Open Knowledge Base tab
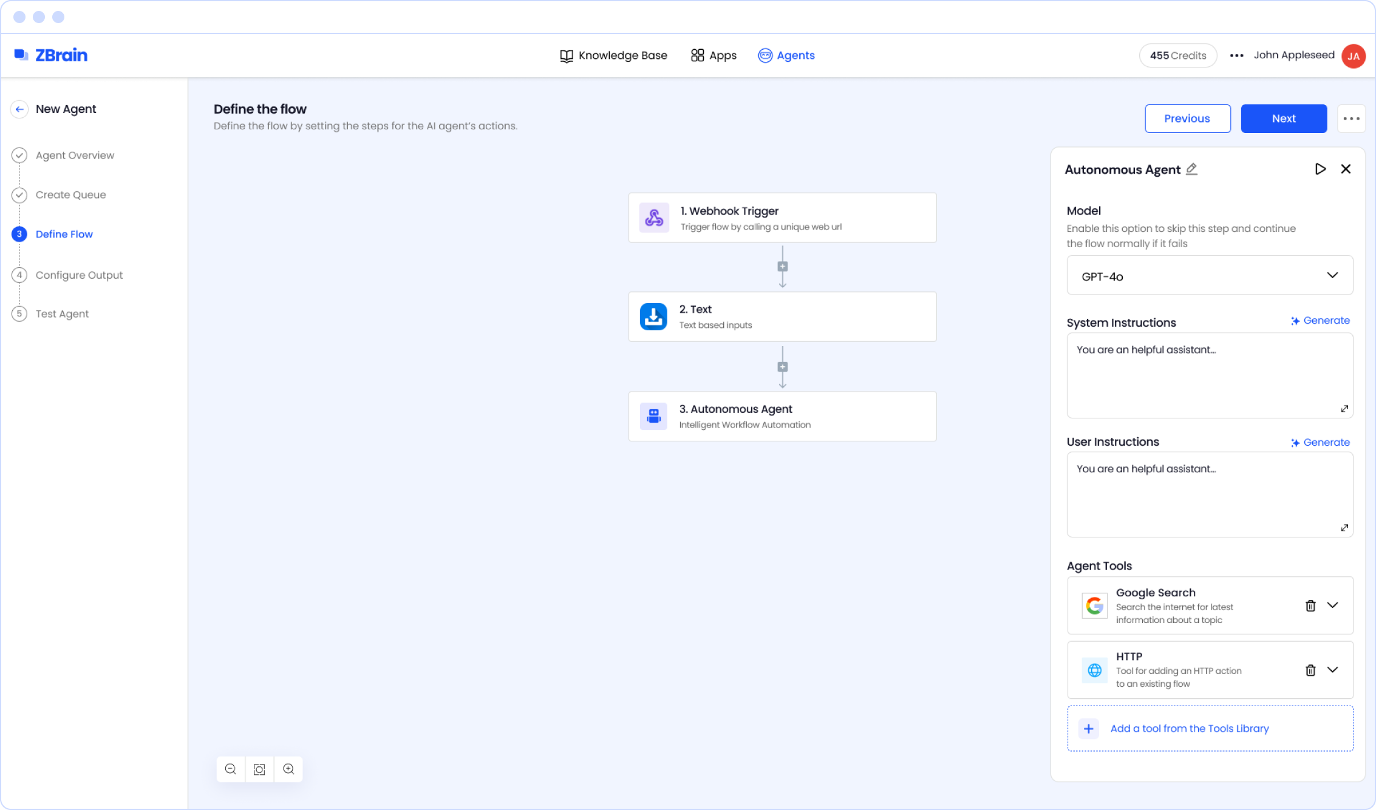Viewport: 1376px width, 810px height. pyautogui.click(x=613, y=55)
